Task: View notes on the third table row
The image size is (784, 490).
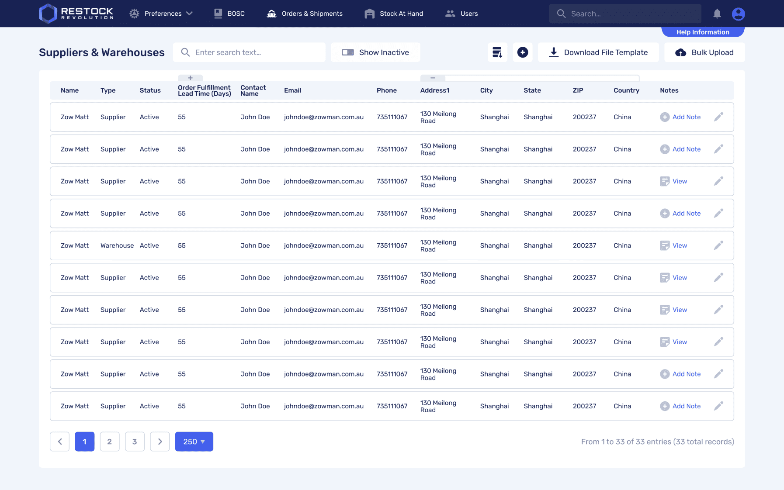Action: pyautogui.click(x=673, y=181)
